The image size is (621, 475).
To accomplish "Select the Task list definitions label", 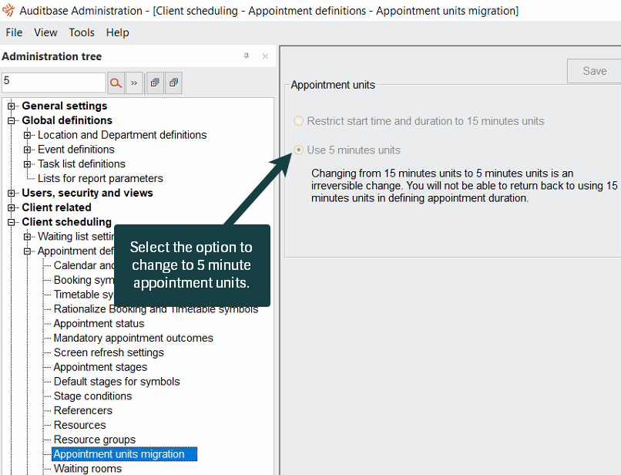I will [x=81, y=164].
